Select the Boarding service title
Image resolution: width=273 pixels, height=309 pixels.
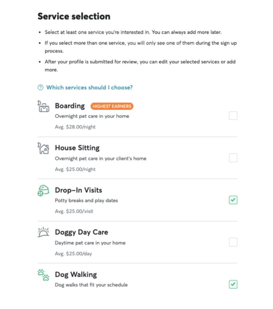tap(70, 106)
